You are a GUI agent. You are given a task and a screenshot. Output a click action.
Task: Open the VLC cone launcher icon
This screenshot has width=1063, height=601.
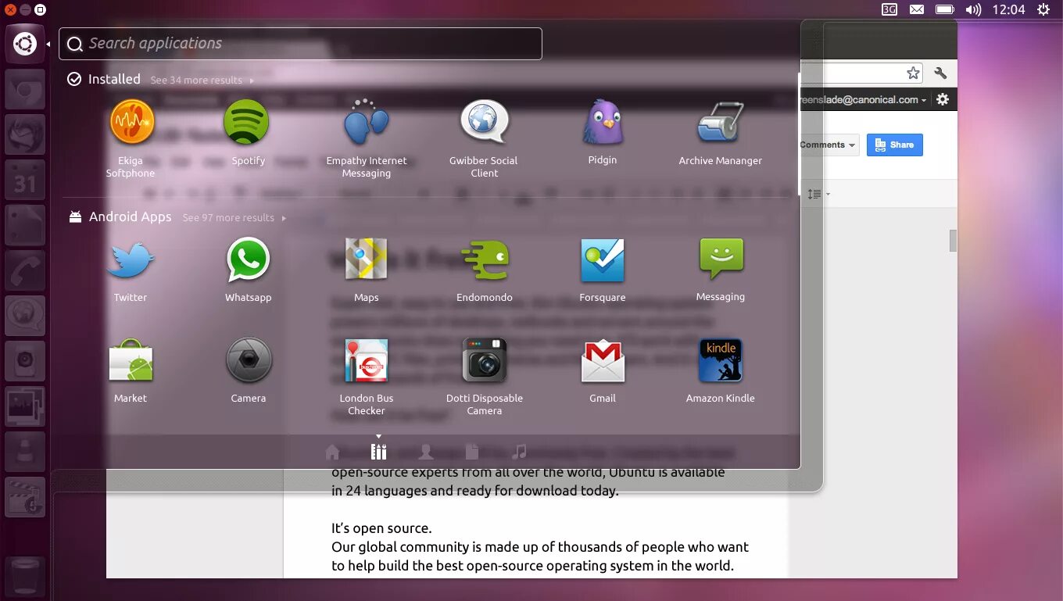point(25,451)
